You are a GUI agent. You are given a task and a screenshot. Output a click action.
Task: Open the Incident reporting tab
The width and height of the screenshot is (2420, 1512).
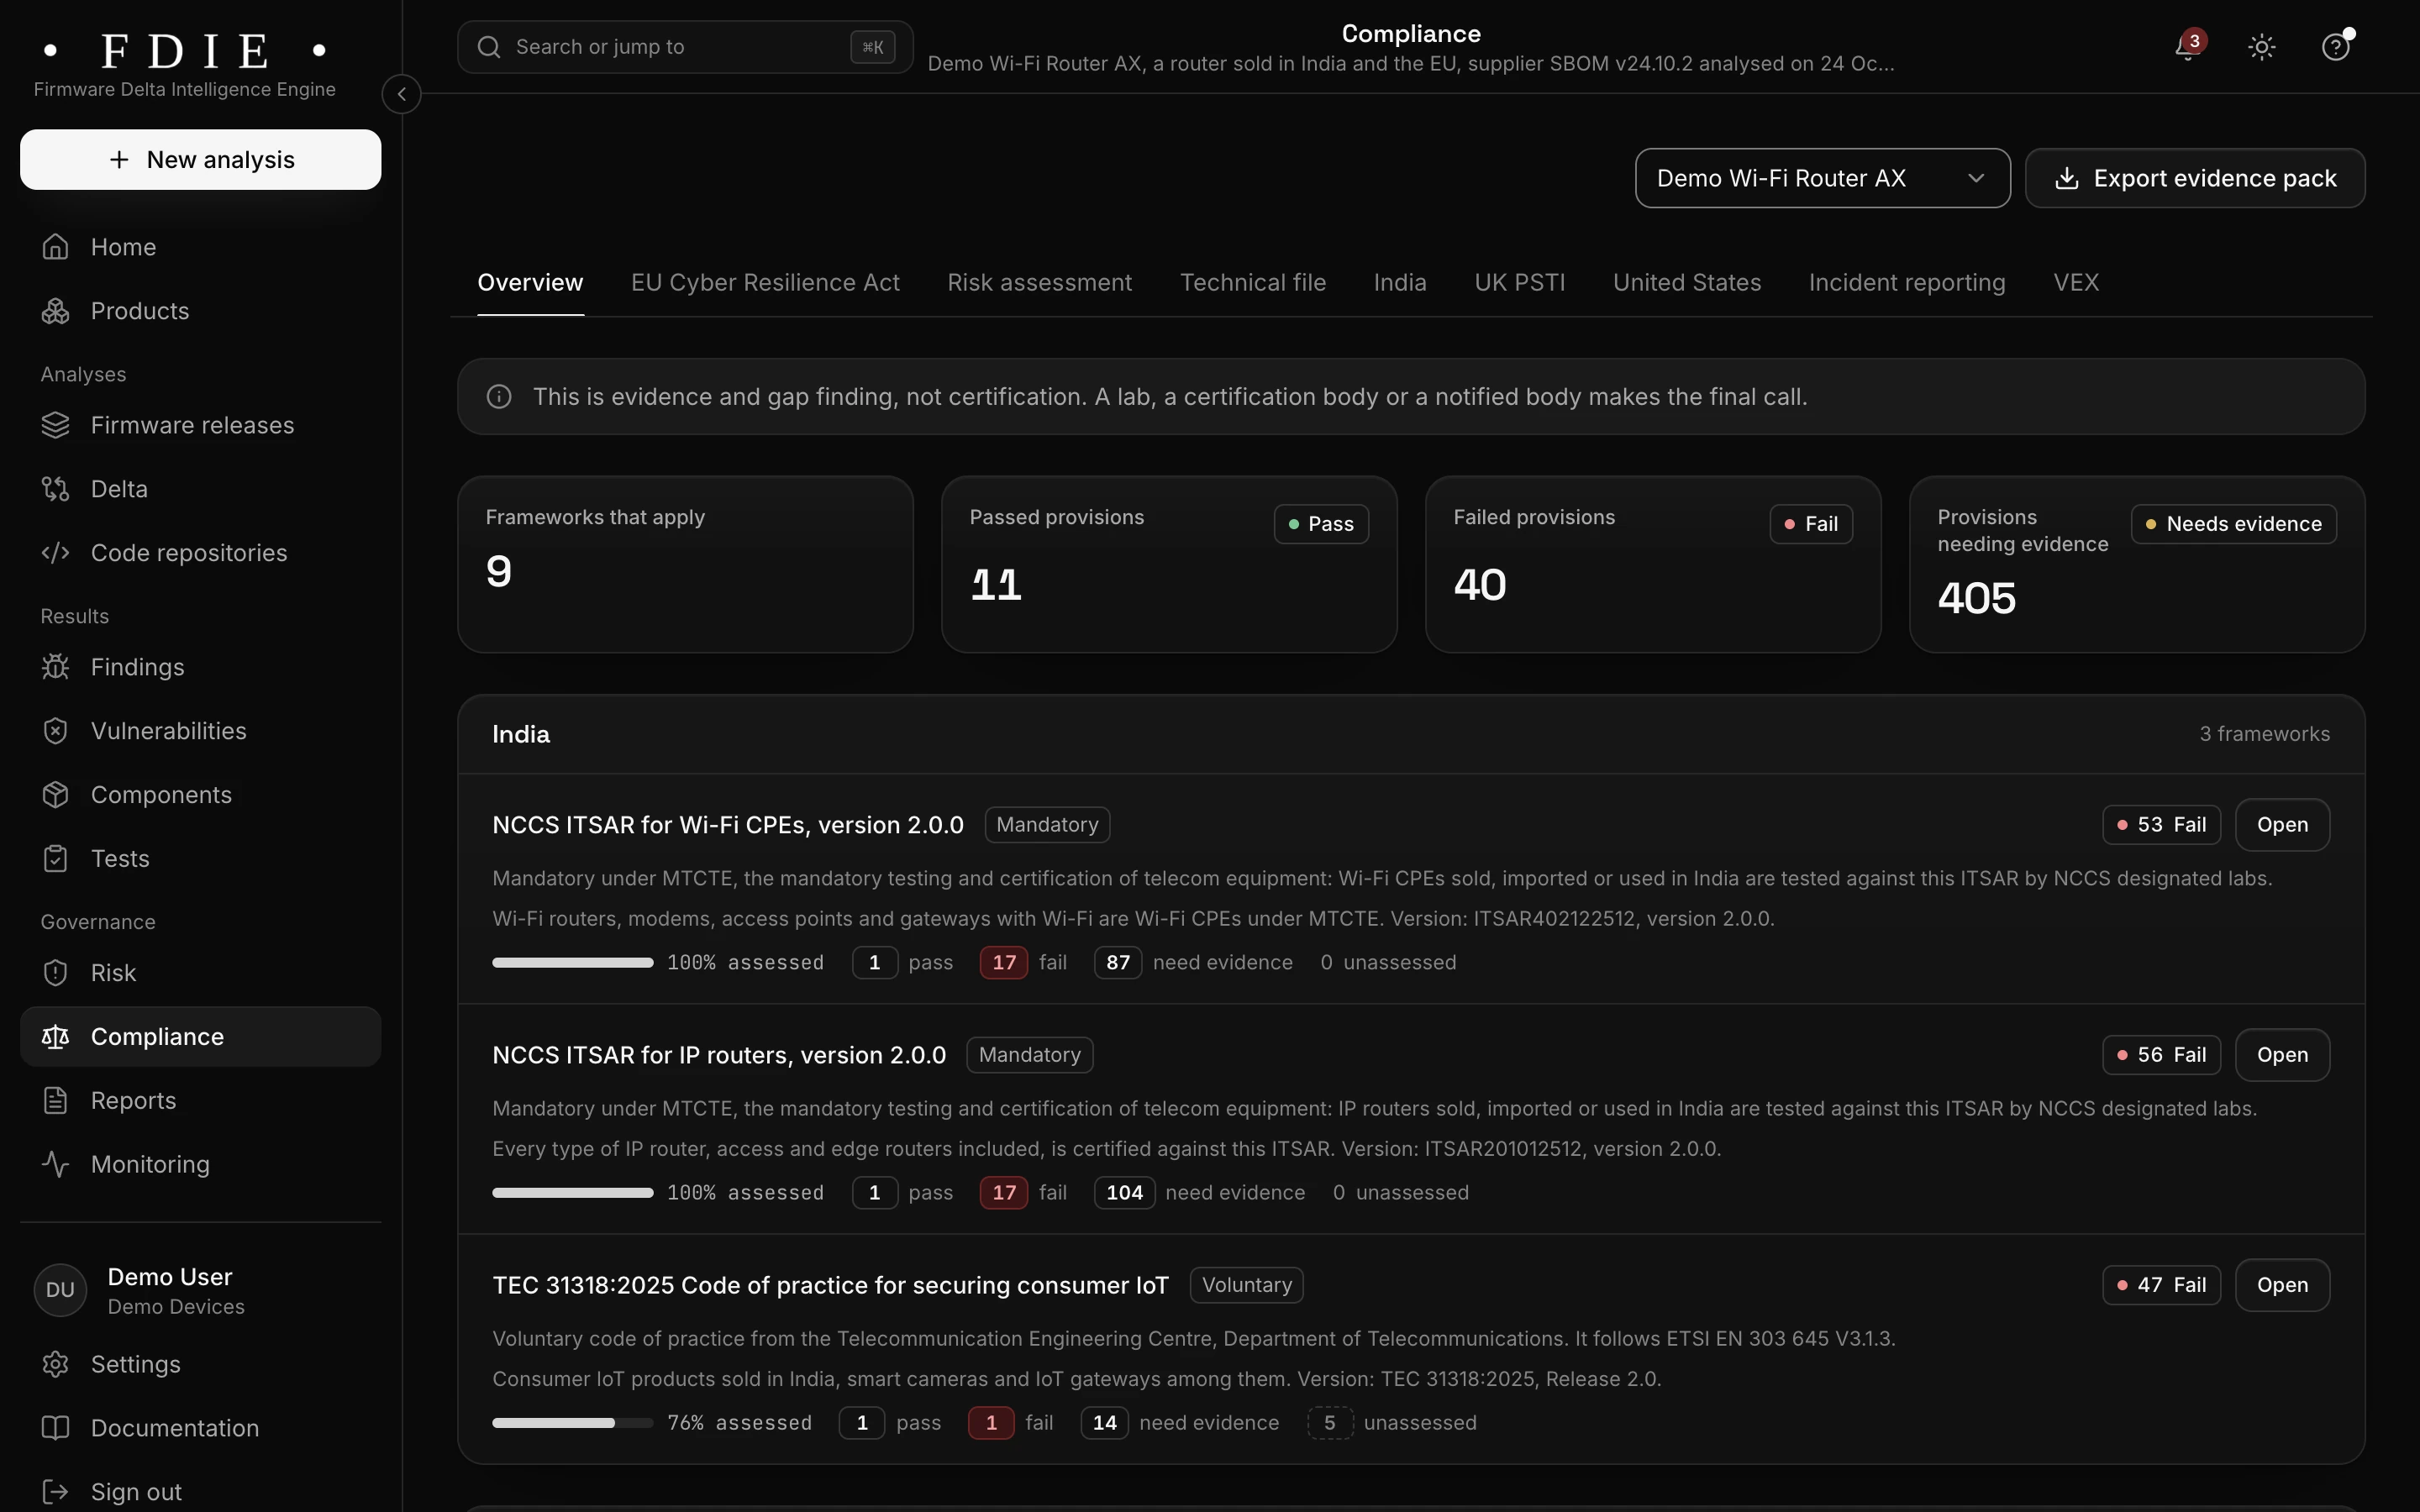[1907, 283]
